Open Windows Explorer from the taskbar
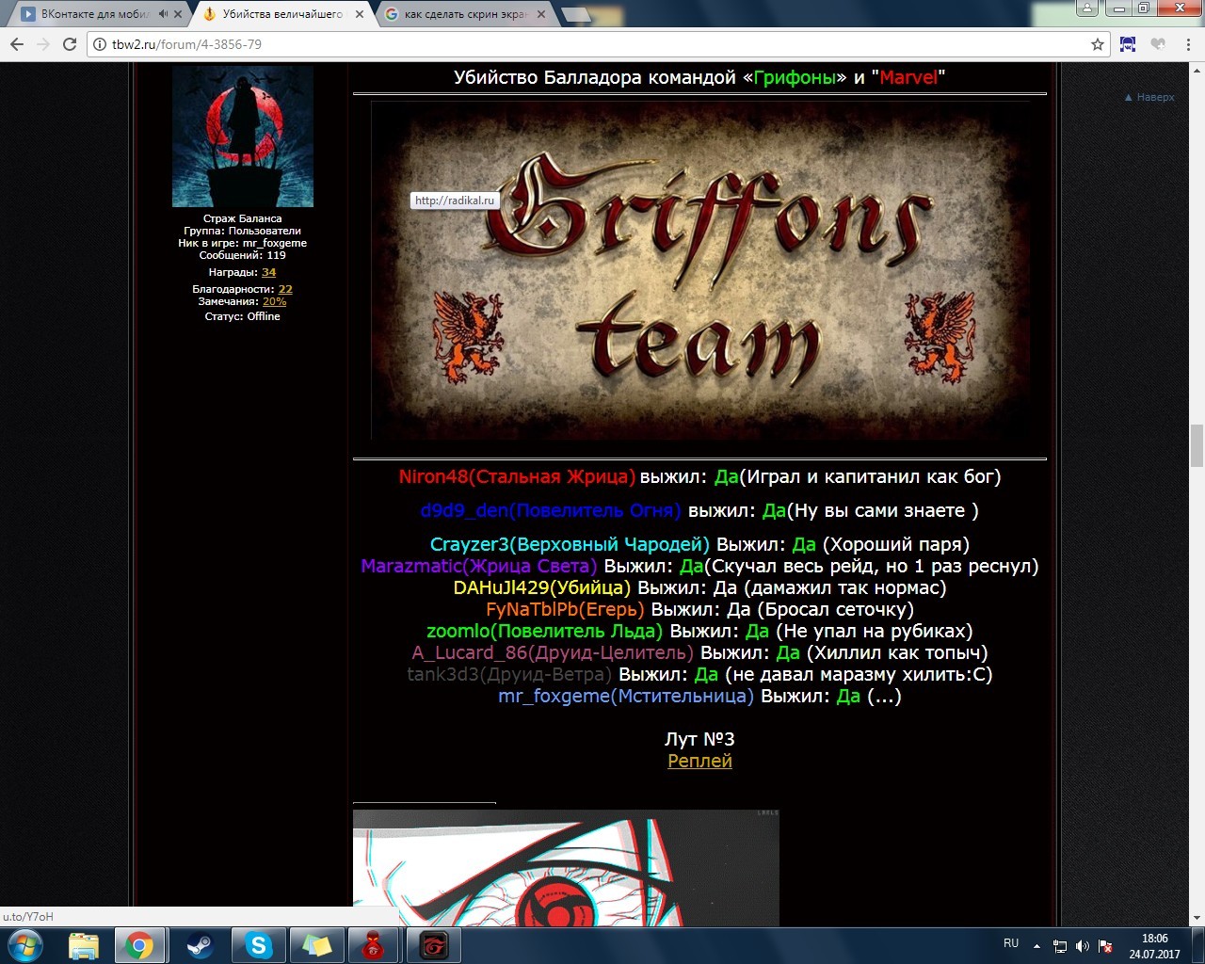The height and width of the screenshot is (964, 1205). (x=84, y=945)
